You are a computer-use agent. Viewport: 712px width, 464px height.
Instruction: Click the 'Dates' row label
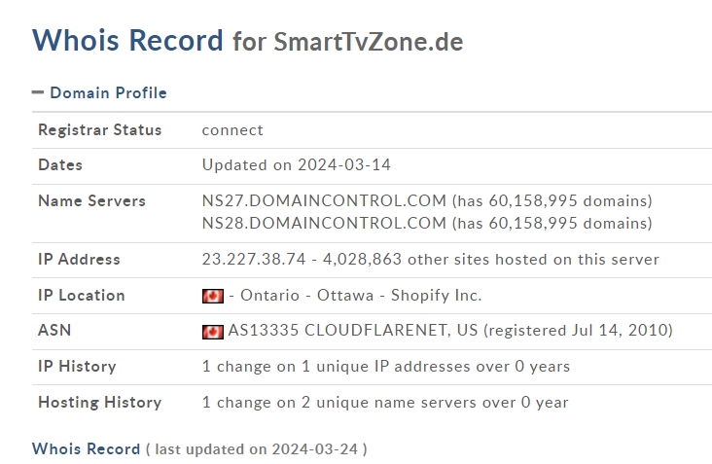60,164
